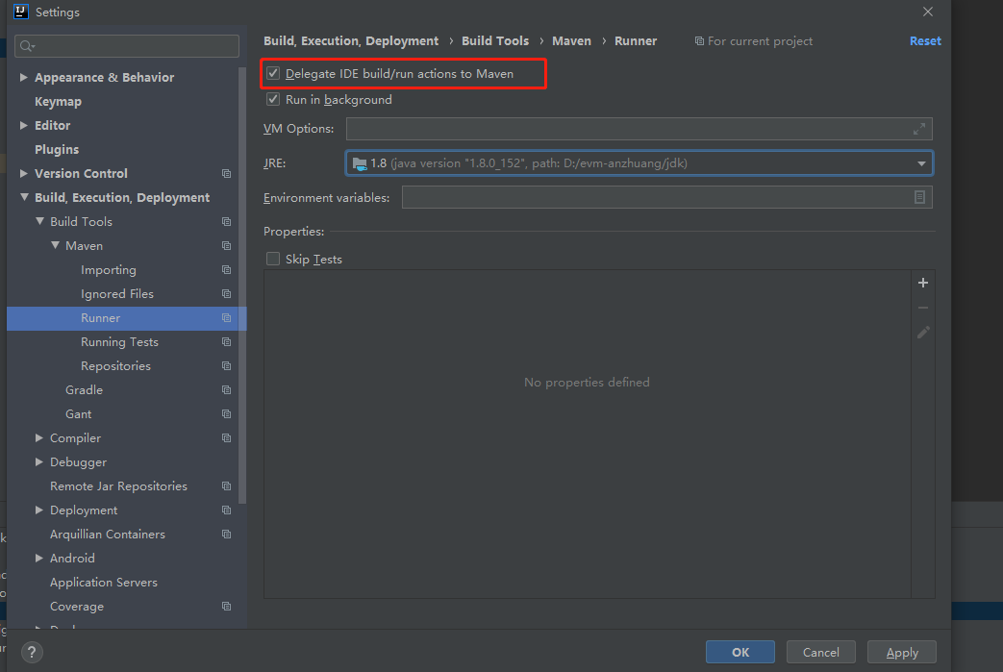
Task: Click the add property plus icon
Action: [x=922, y=283]
